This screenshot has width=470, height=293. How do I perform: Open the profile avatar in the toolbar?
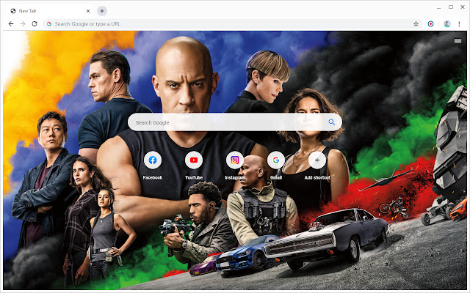pos(447,24)
